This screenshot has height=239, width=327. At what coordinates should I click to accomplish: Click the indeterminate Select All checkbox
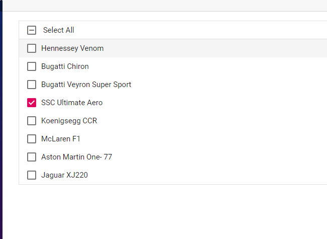(x=32, y=30)
